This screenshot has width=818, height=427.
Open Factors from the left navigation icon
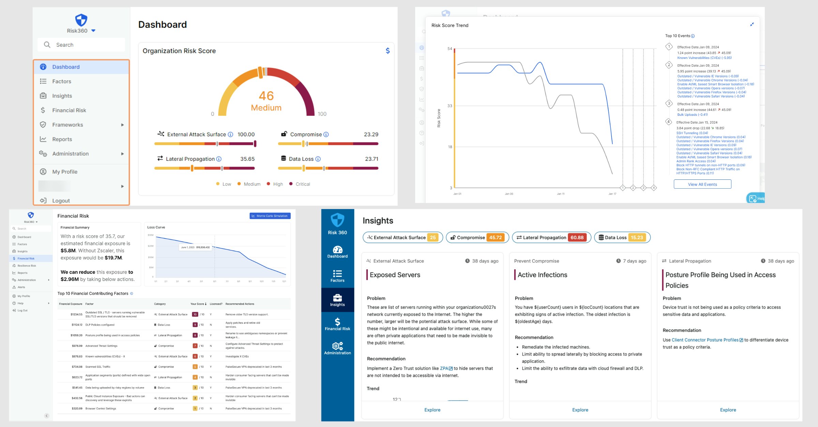click(43, 81)
